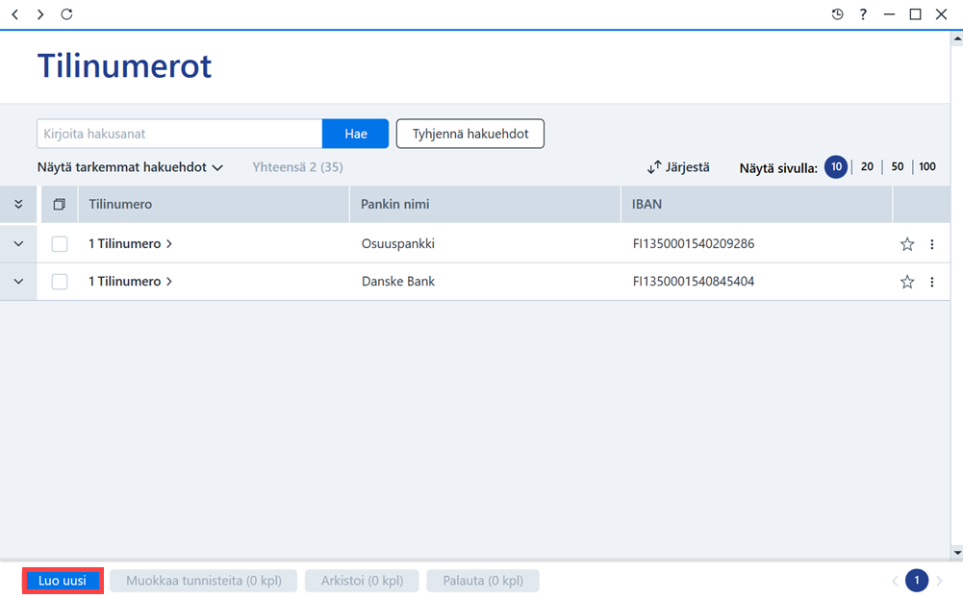Open the history clock icon

point(837,14)
